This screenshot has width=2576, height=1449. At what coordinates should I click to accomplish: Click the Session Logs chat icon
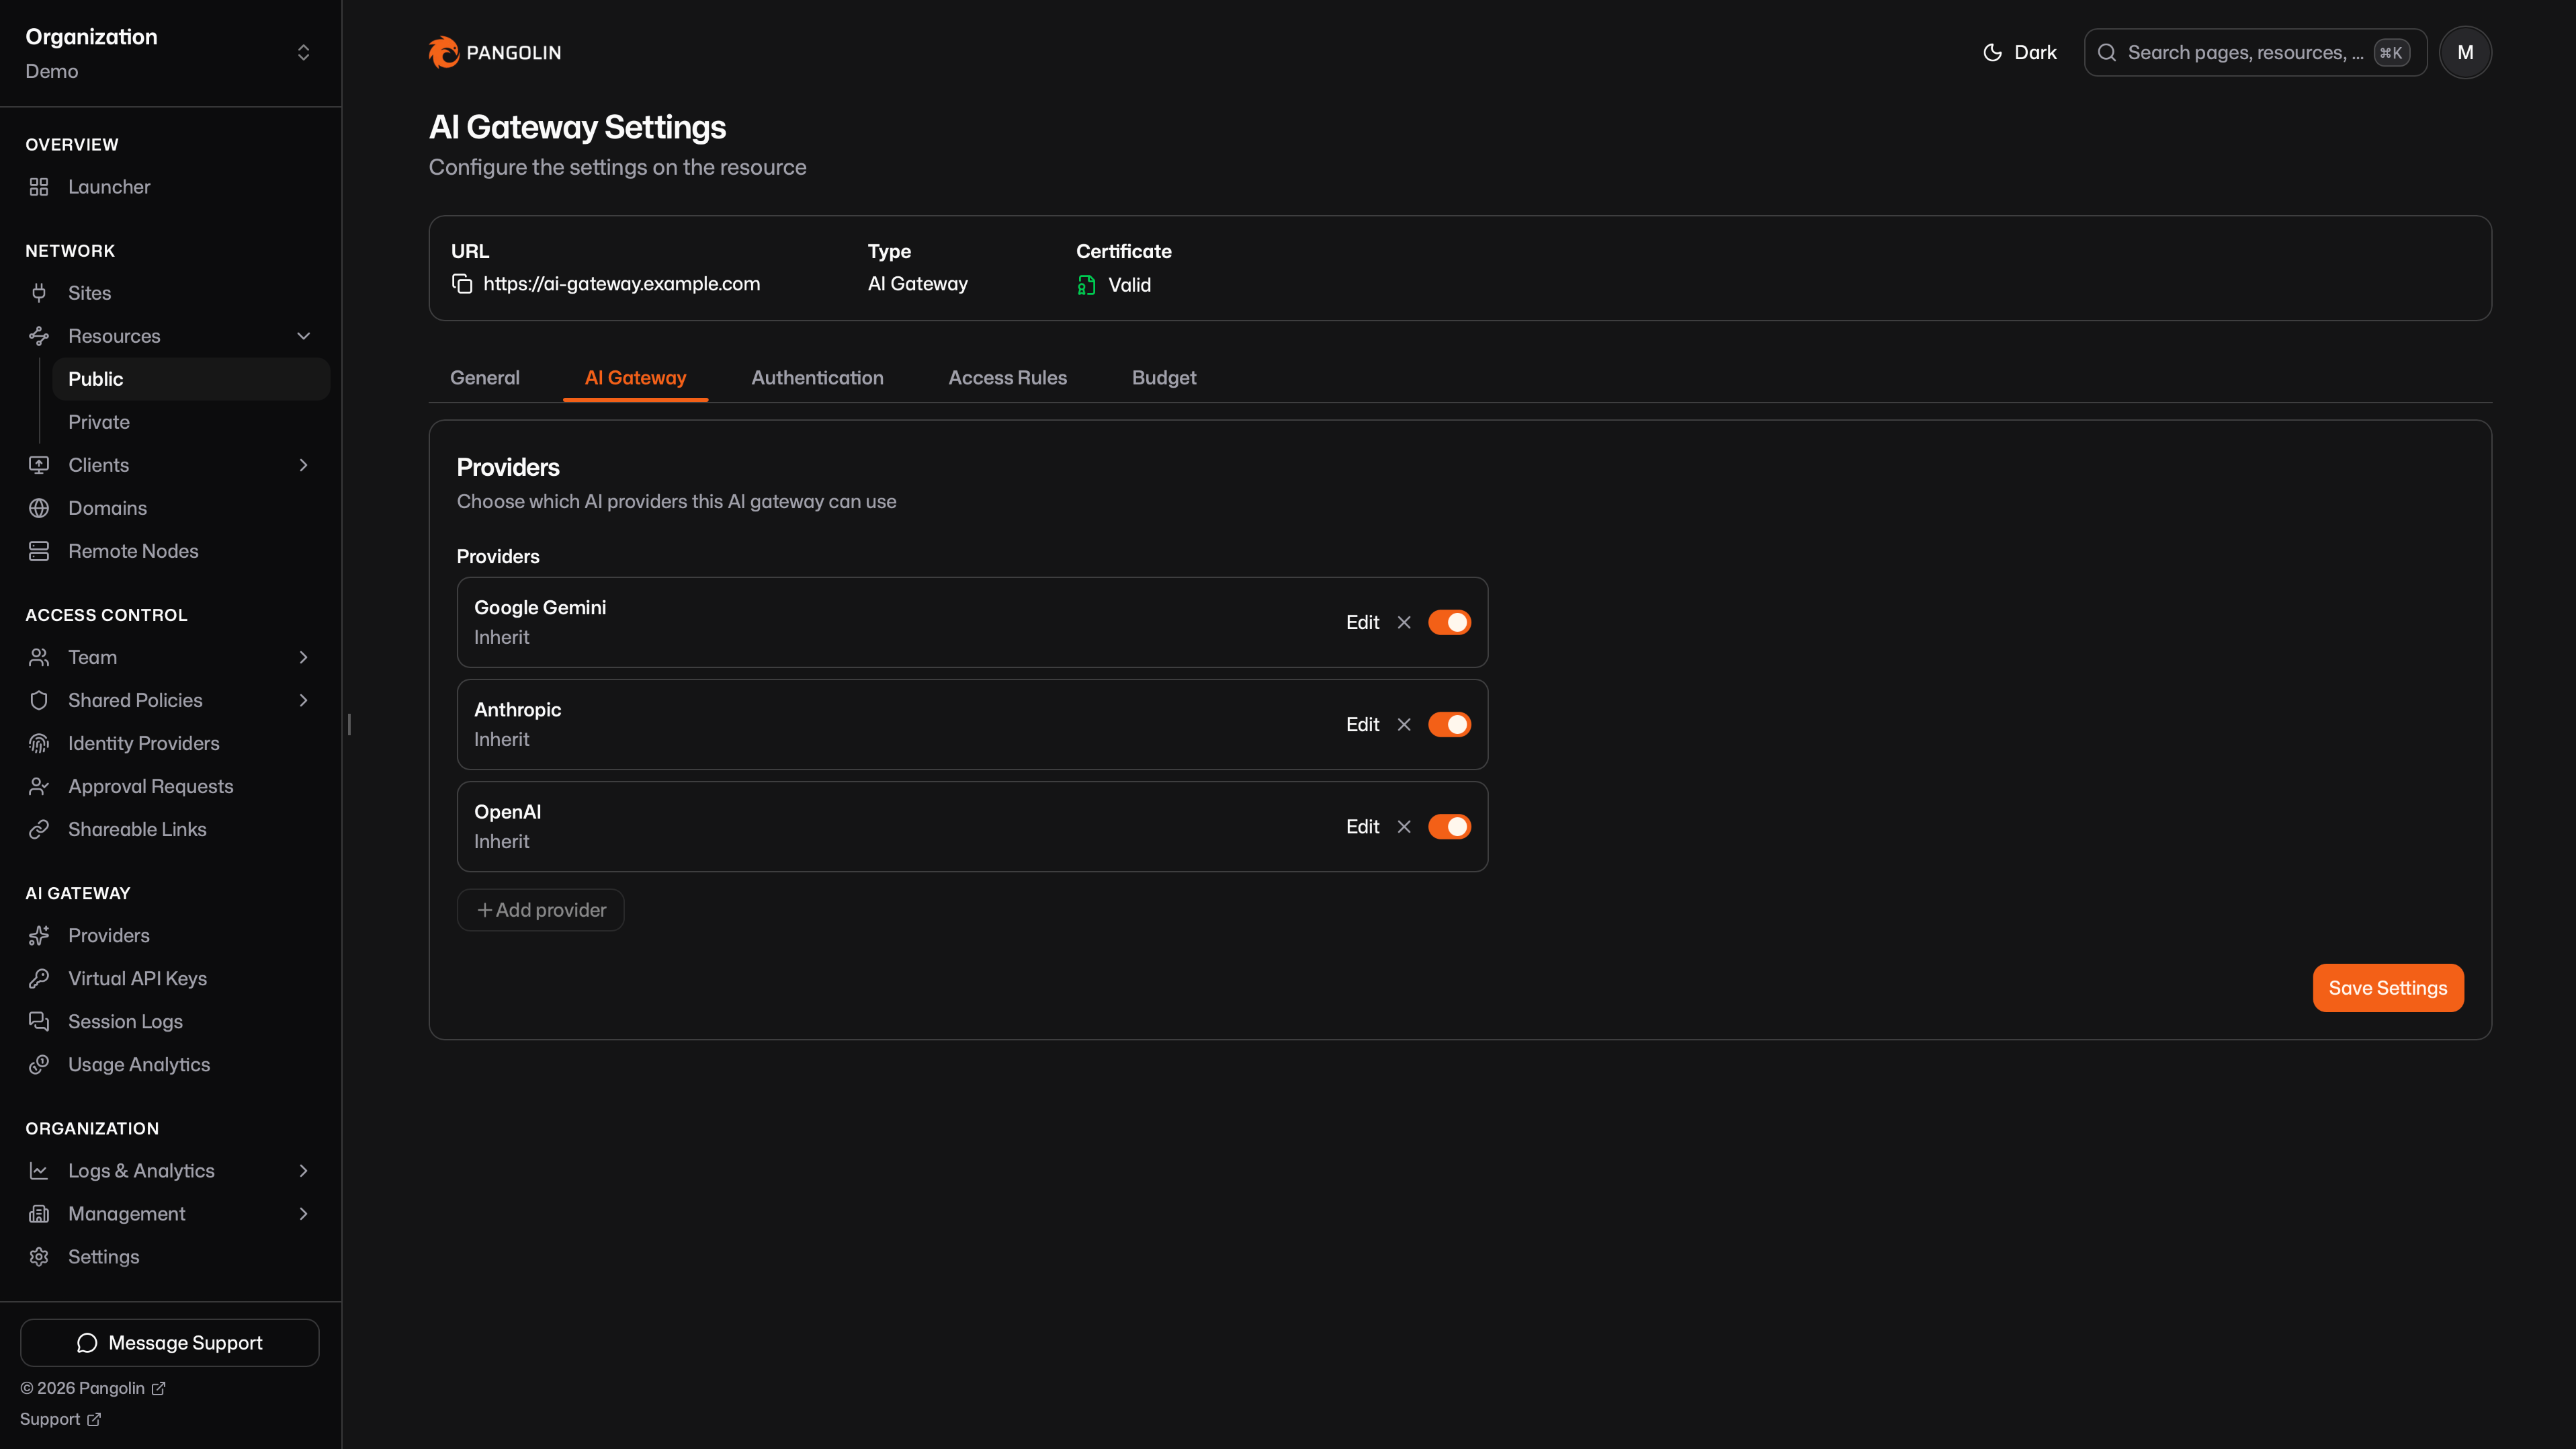tap(39, 1021)
